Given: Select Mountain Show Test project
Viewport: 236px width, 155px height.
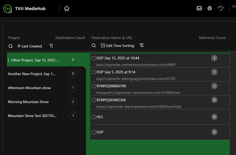Looking at the screenshot, I should [x=32, y=116].
